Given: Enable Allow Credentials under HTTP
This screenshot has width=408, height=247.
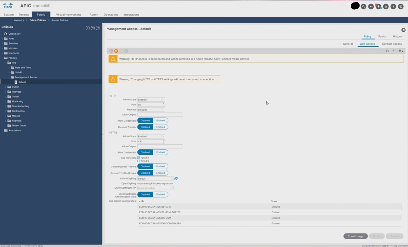Looking at the screenshot, I should pyautogui.click(x=160, y=120).
